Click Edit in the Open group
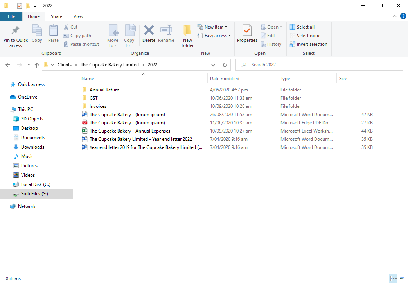 click(268, 36)
